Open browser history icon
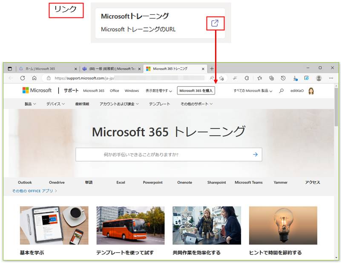 [283, 78]
